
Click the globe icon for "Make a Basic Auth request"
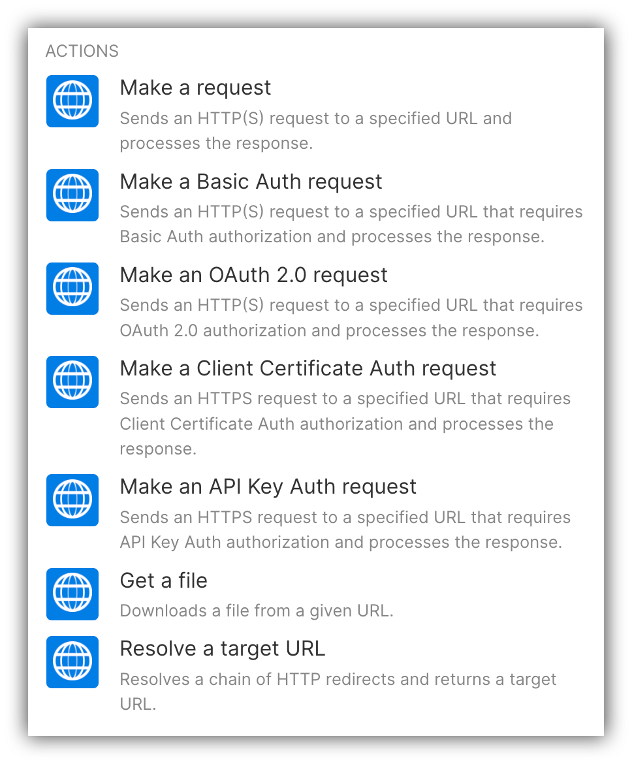[72, 195]
